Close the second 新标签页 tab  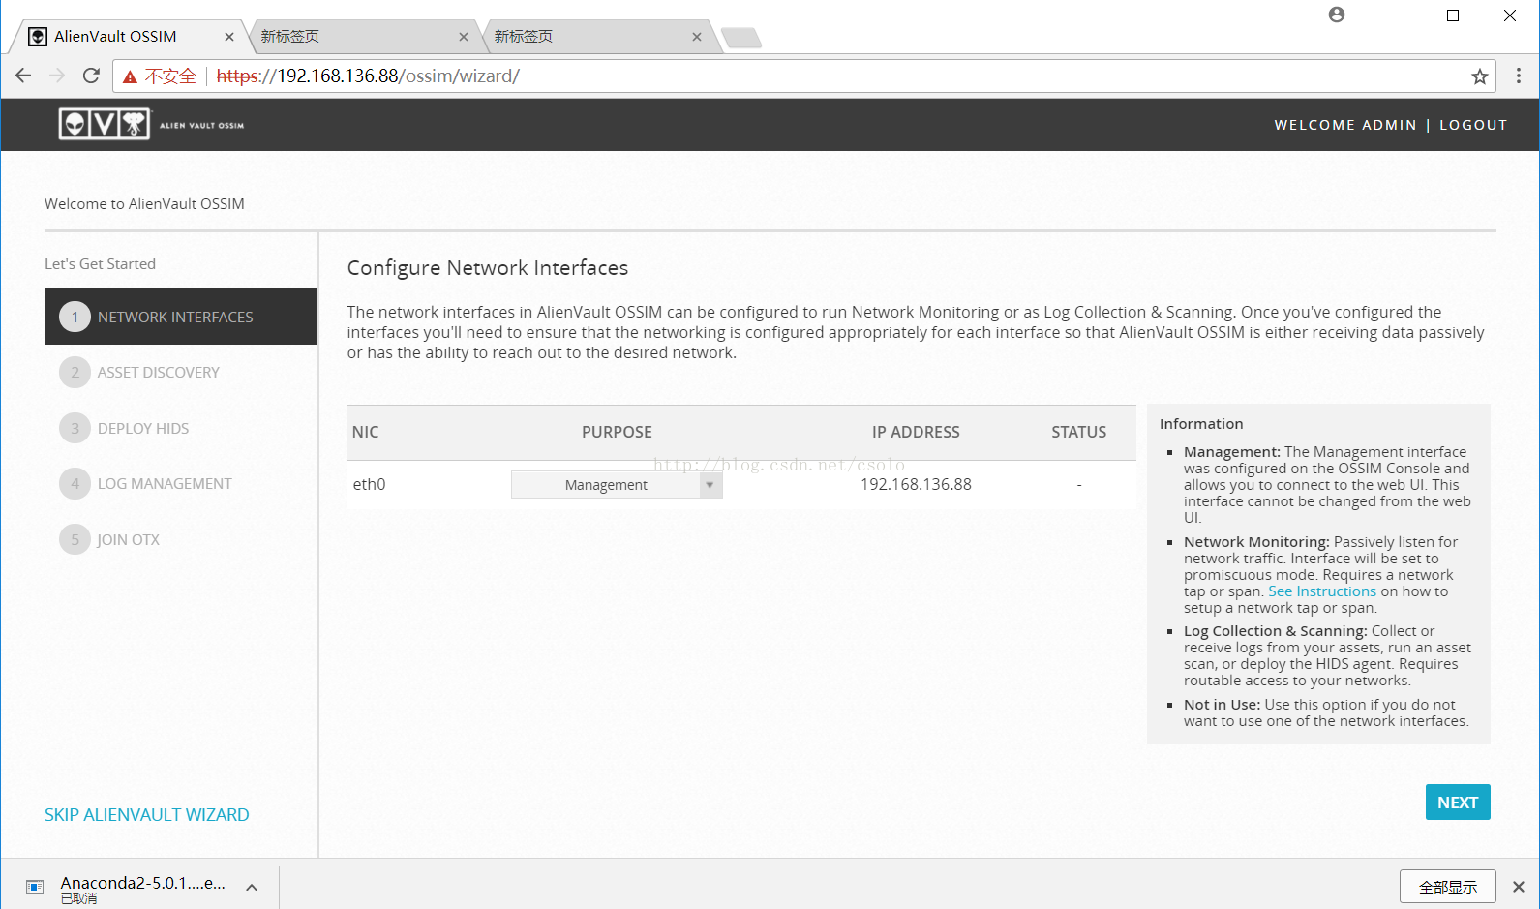[697, 37]
